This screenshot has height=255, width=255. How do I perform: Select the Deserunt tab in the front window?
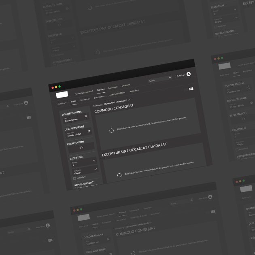126,85
